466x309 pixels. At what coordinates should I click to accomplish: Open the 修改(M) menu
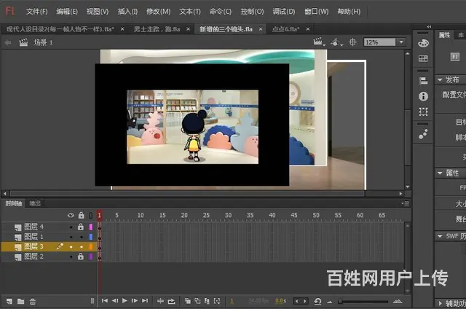click(158, 12)
